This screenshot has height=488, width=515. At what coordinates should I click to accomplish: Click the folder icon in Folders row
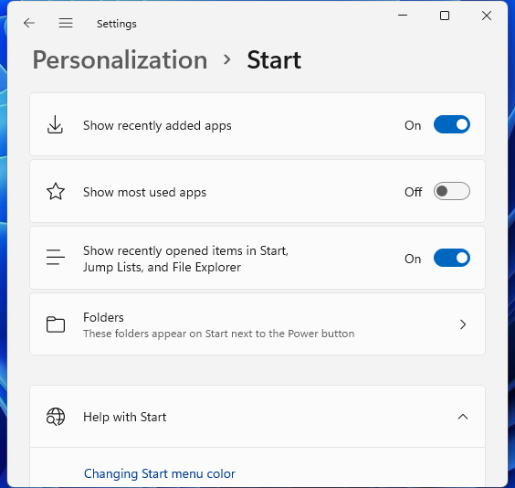(56, 324)
